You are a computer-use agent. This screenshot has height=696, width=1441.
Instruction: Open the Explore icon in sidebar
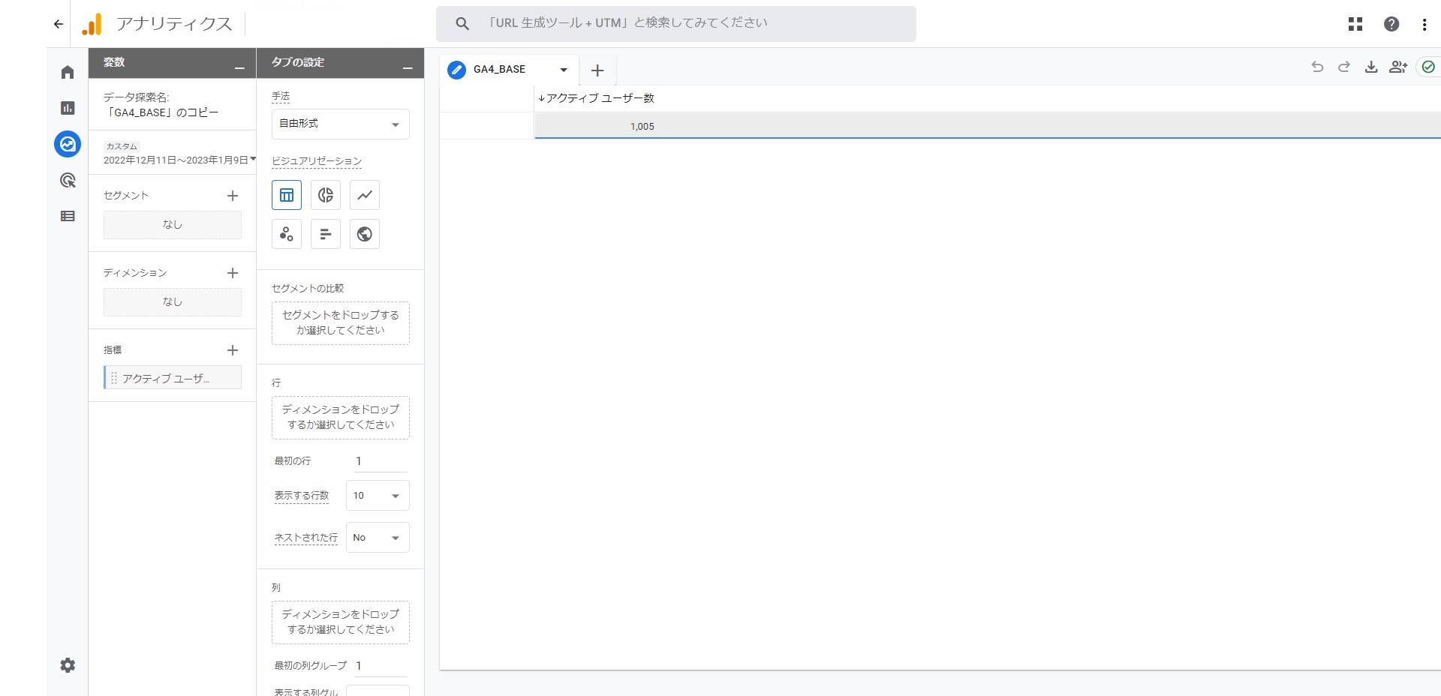click(x=68, y=144)
